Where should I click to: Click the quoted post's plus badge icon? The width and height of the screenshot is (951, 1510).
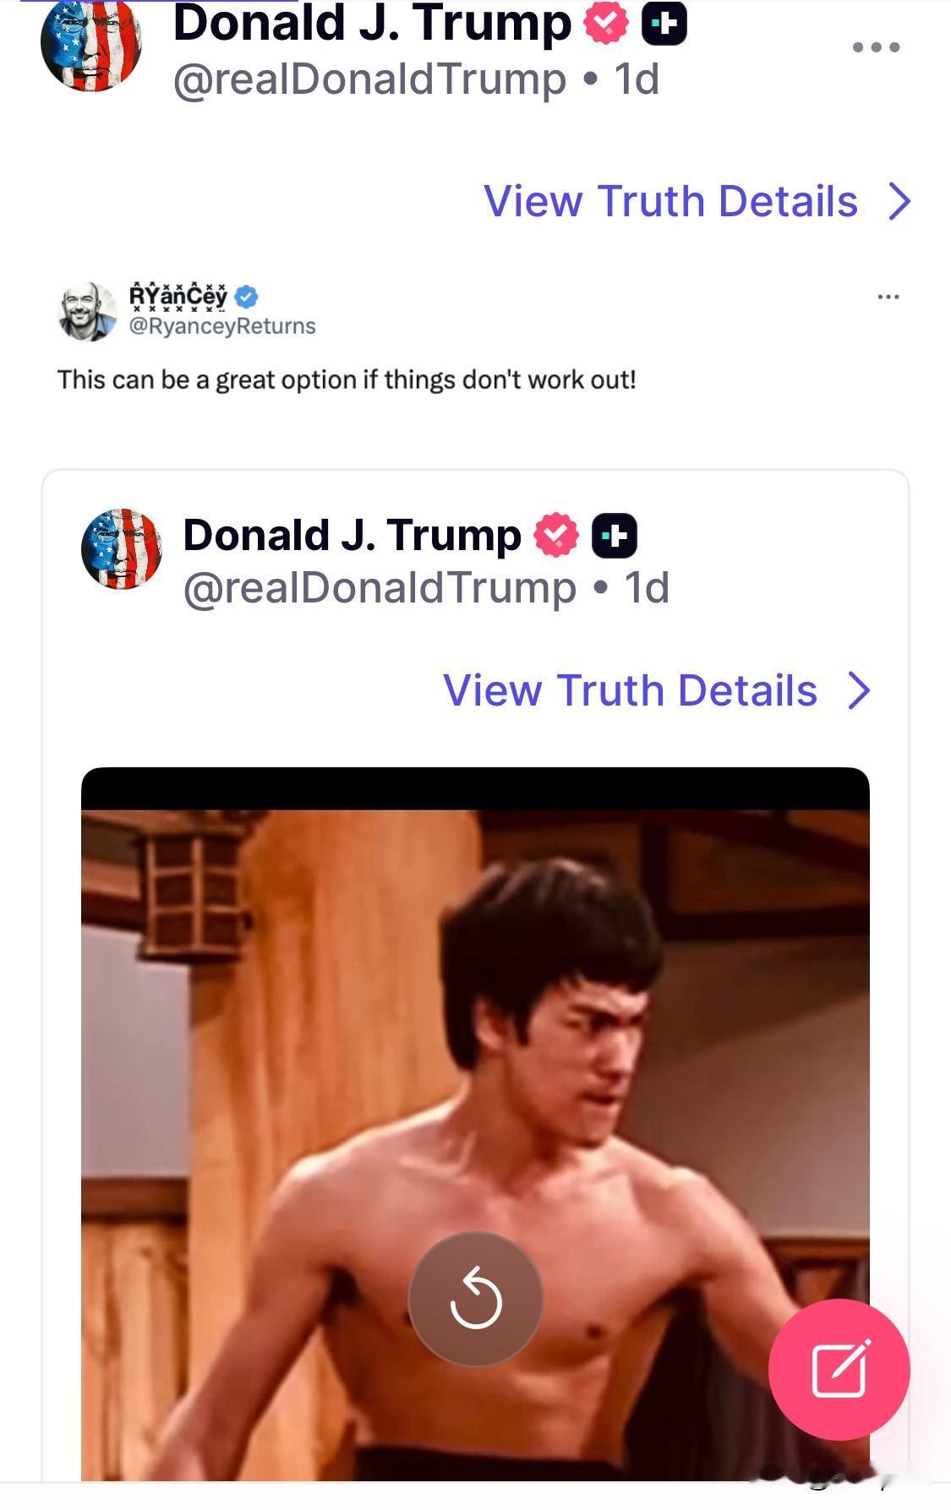coord(615,536)
